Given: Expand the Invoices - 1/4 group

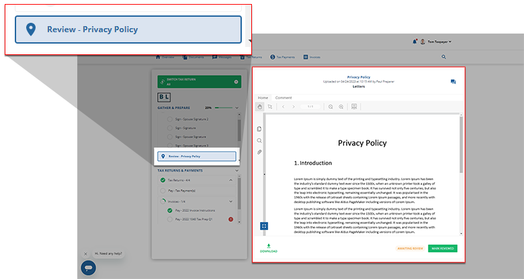Looking at the screenshot, I should click(x=230, y=201).
